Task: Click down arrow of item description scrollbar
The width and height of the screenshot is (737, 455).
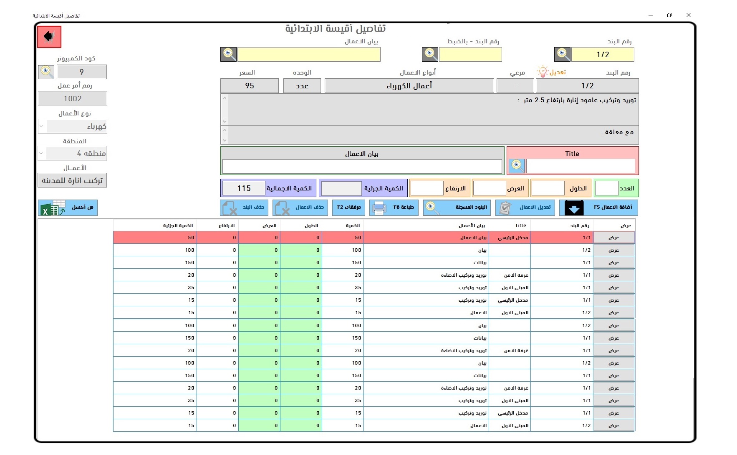Action: (225, 122)
